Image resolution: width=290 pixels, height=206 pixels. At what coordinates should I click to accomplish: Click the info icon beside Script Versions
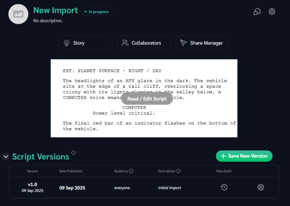(x=74, y=153)
